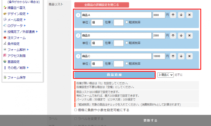Delete 商品A using the X button

click(189, 15)
